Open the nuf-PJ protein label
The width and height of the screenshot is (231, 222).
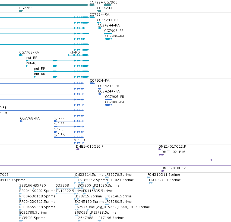pyautogui.click(x=58, y=129)
